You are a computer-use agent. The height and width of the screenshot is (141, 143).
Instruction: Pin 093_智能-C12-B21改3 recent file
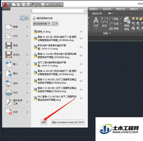81,98
